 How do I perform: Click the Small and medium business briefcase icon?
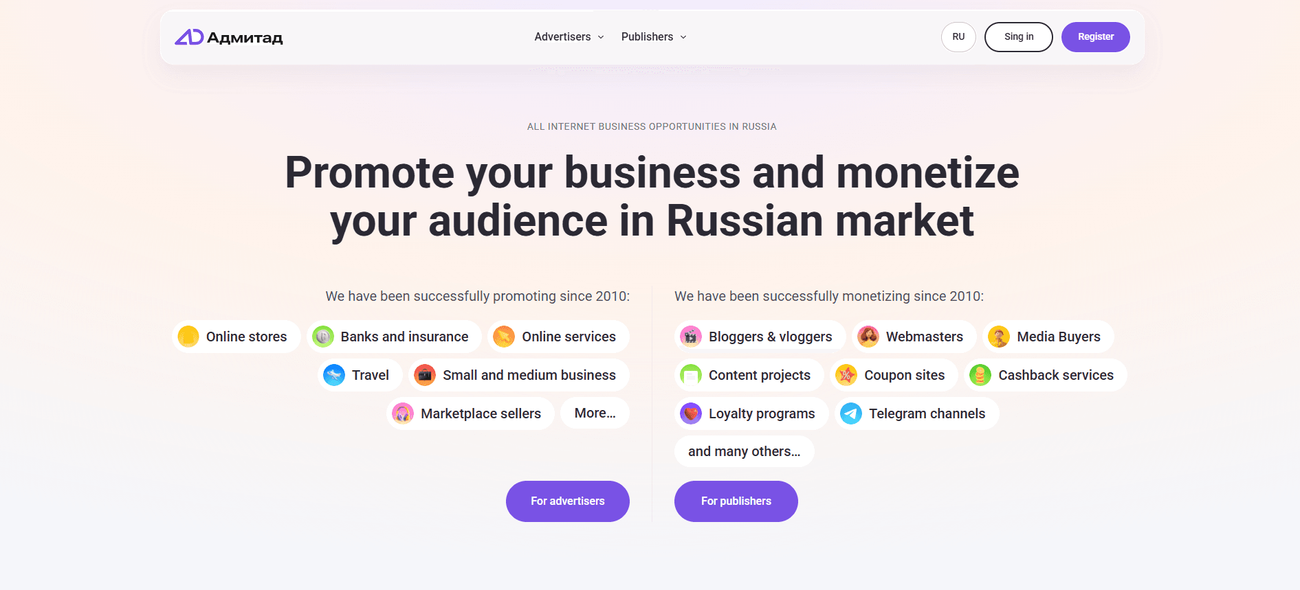pyautogui.click(x=425, y=375)
